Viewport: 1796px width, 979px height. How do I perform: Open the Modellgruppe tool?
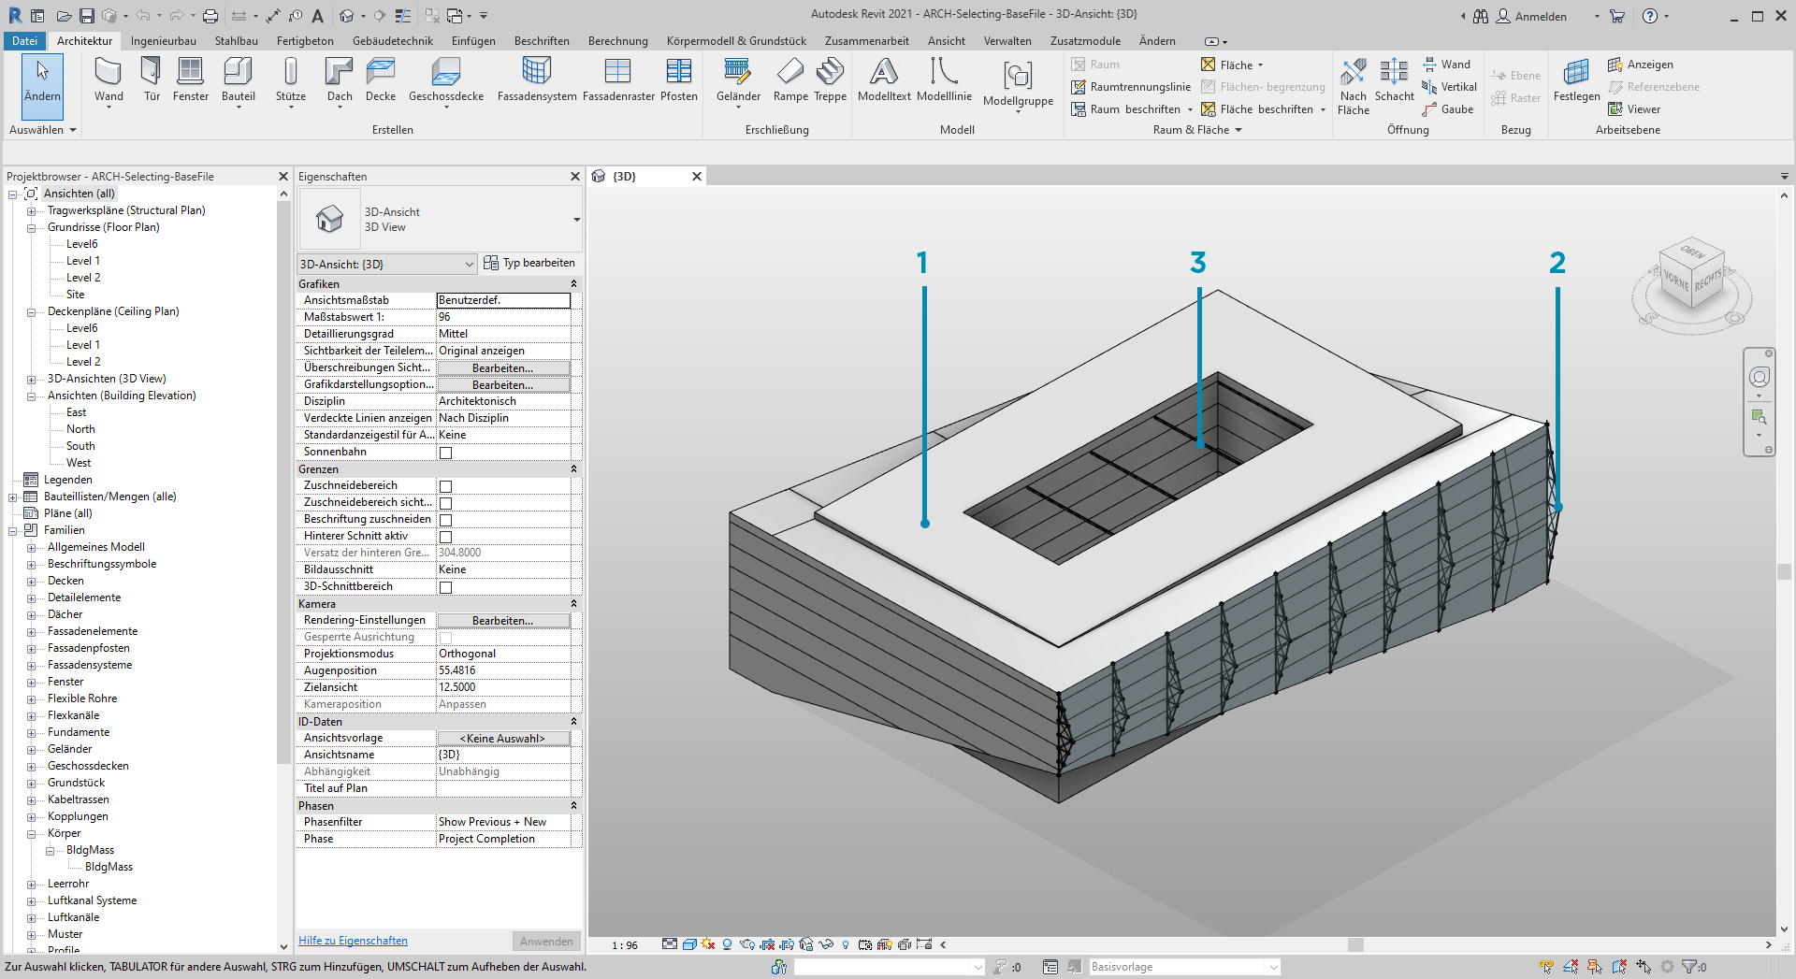tap(1018, 84)
